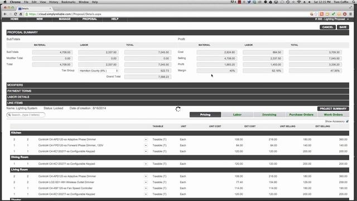Open the Manage navigation menu
This screenshot has height=201, width=357.
click(x=65, y=19)
